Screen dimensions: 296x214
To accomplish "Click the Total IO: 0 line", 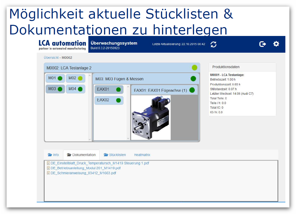I will click(x=217, y=107).
